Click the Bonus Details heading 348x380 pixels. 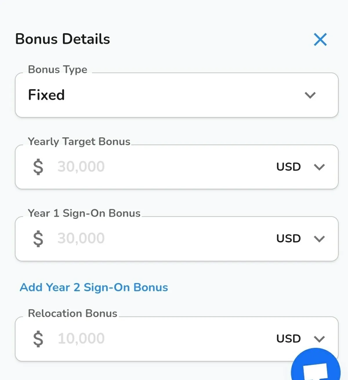(63, 39)
